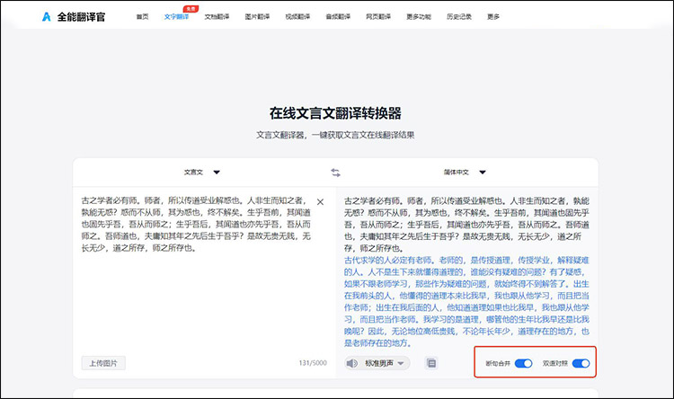This screenshot has width=674, height=399.
Task: Click the 在线文言文翻译转换器 heading
Action: pos(335,113)
